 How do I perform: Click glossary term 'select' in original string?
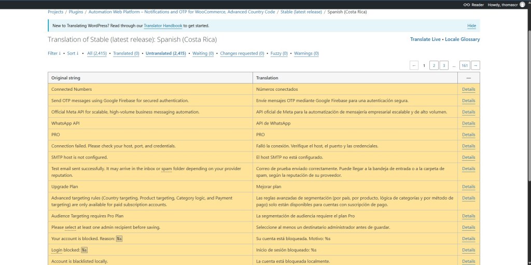pos(71,227)
